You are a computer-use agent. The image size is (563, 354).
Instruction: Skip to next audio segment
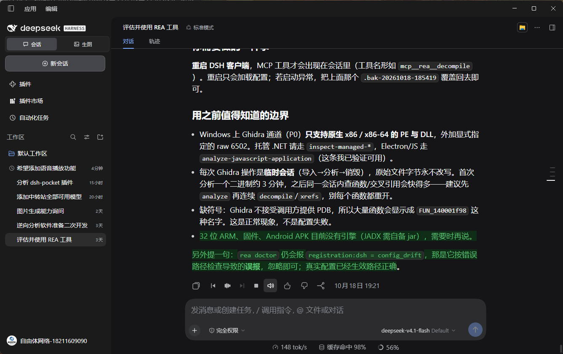click(x=242, y=286)
